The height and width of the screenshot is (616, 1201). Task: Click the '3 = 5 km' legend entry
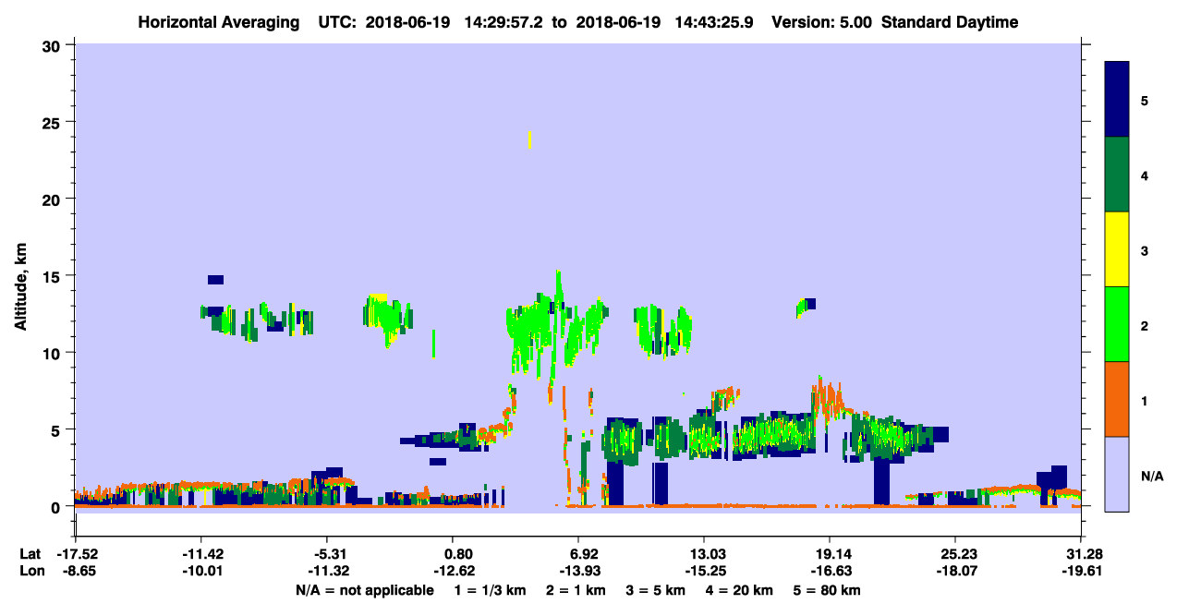(x=657, y=590)
